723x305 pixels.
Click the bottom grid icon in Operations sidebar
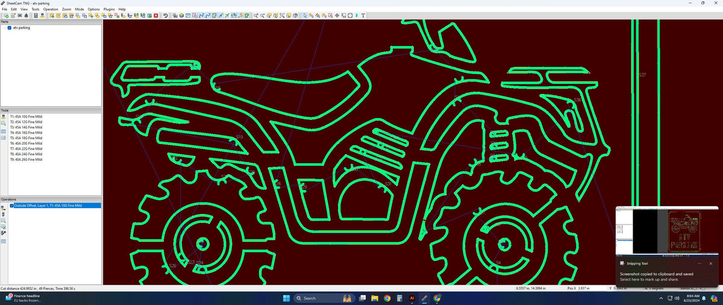(x=3, y=241)
